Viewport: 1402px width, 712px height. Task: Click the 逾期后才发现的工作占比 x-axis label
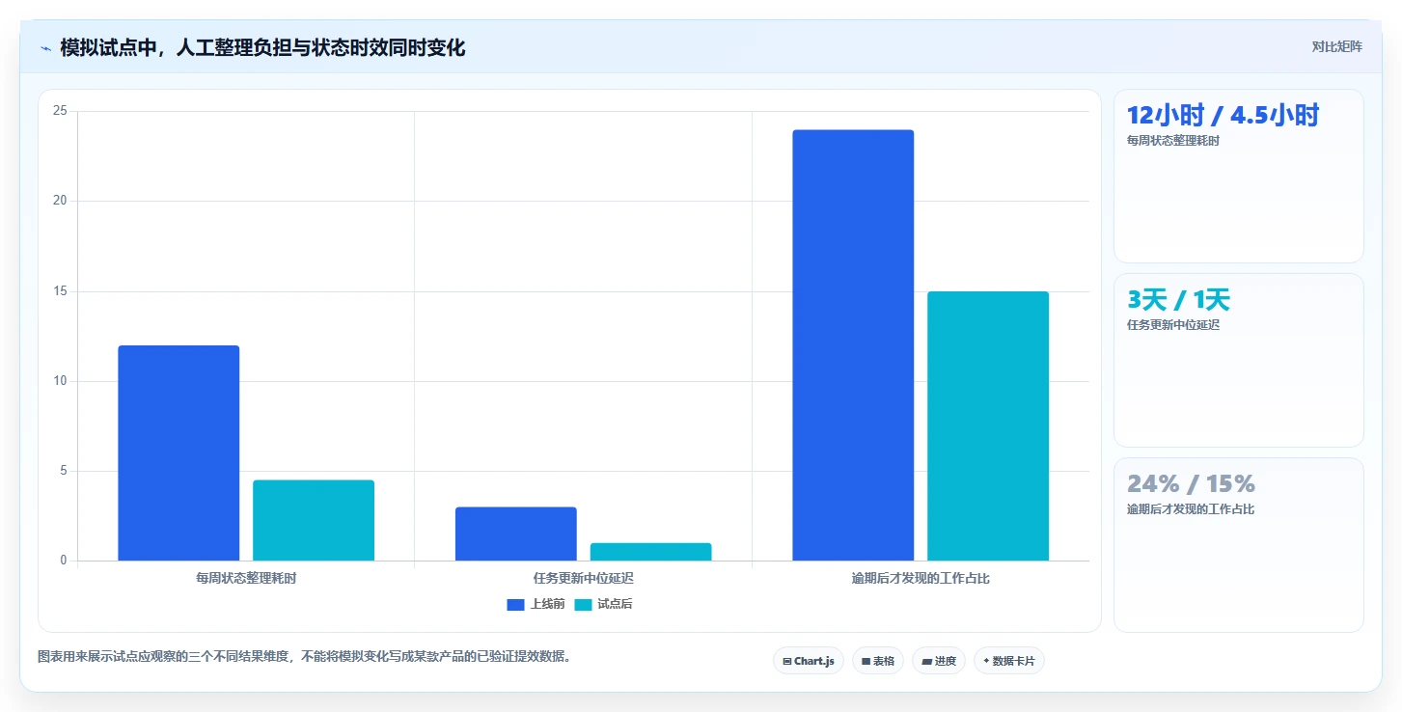tap(921, 579)
